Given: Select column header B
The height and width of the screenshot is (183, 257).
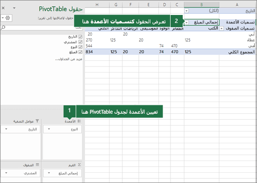Looking at the screenshot, I should pyautogui.click(x=201, y=5).
